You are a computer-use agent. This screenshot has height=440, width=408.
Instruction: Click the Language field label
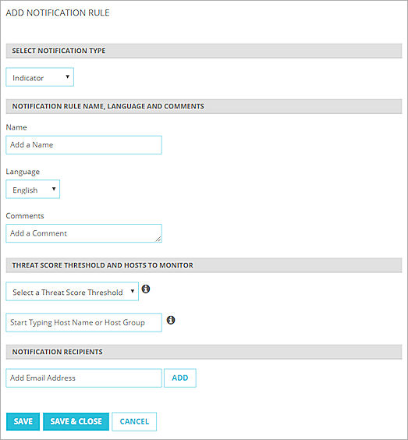(x=23, y=172)
